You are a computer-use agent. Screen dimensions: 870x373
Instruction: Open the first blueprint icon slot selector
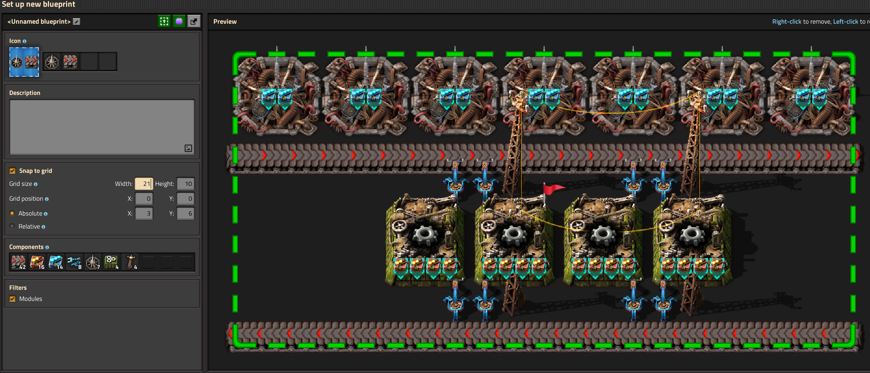tap(52, 62)
